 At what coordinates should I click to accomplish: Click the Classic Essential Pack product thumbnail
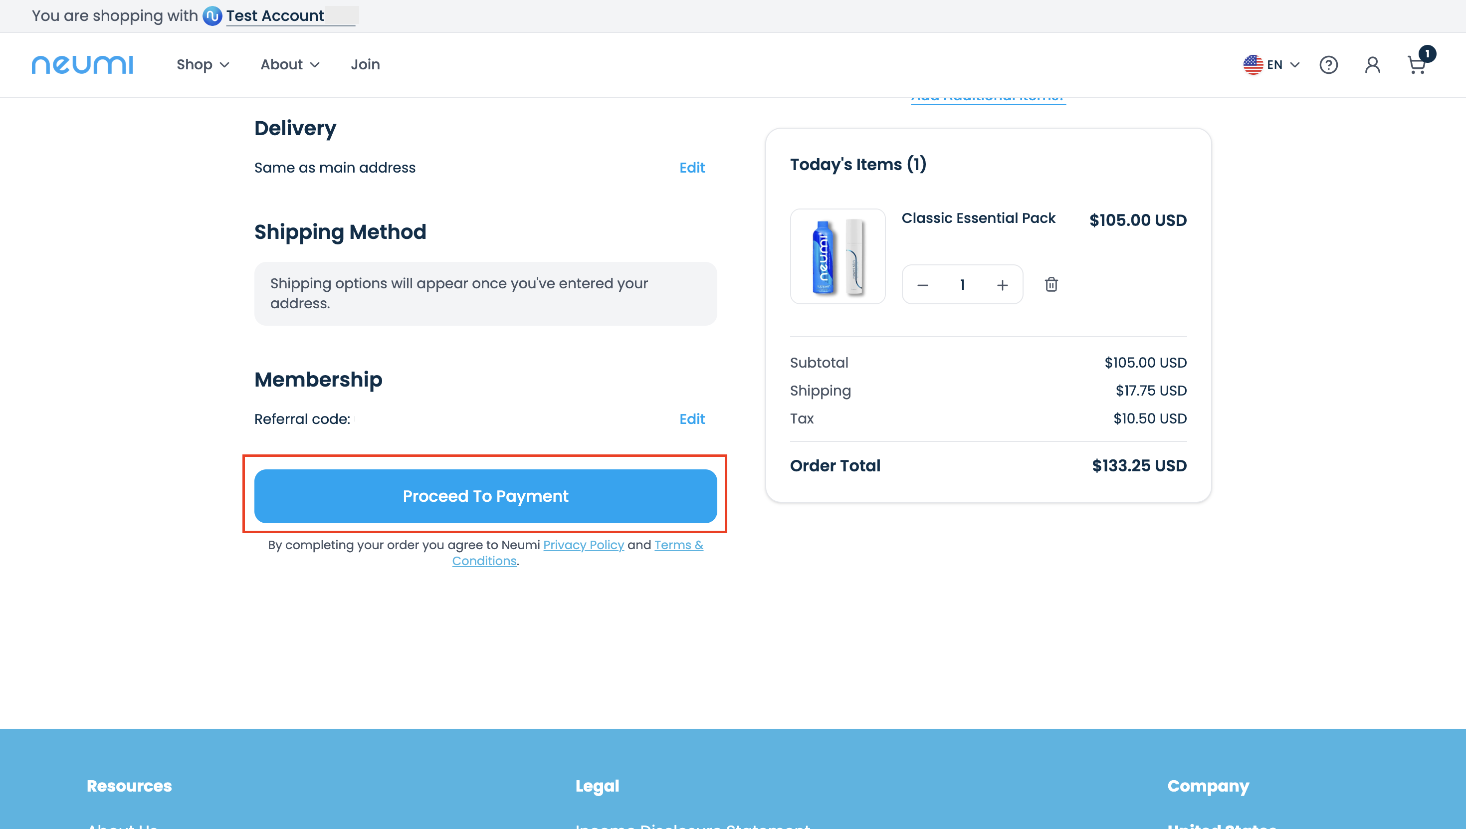[x=837, y=256]
